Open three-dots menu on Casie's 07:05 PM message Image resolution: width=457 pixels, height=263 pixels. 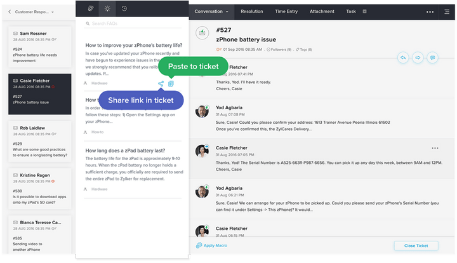435,148
